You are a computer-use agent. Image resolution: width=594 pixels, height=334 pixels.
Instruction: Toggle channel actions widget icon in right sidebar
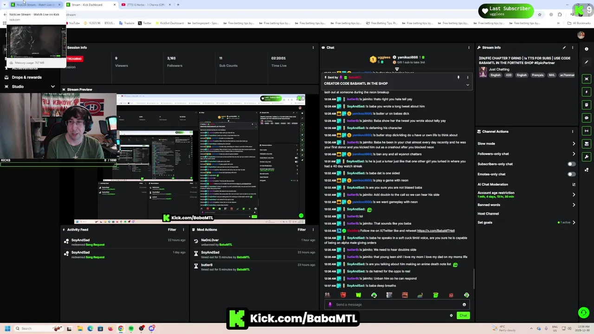click(587, 144)
